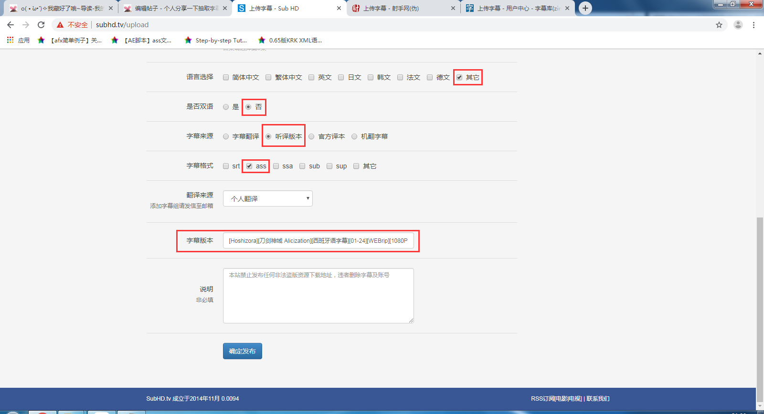Close the 字幕库 用户中心 tab

(x=567, y=8)
